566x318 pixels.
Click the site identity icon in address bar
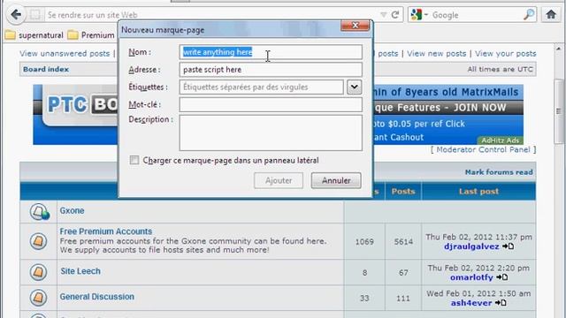coord(35,15)
